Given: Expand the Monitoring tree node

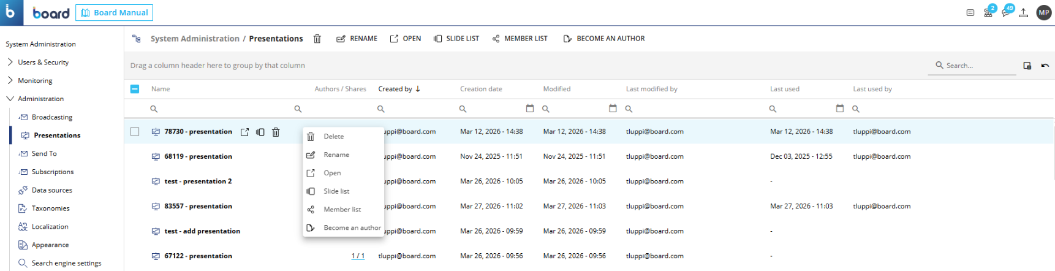Looking at the screenshot, I should 10,80.
